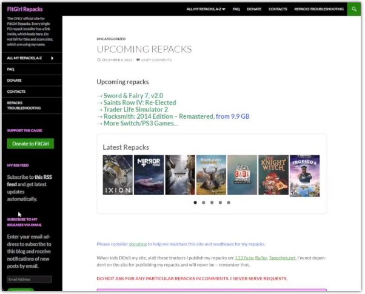
Task: Focus the Email Address input field
Action: point(29,279)
